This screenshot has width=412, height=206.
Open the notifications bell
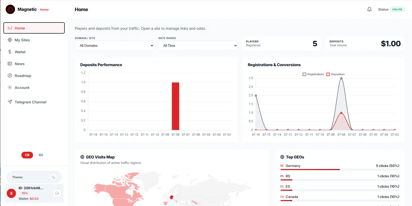click(x=369, y=9)
